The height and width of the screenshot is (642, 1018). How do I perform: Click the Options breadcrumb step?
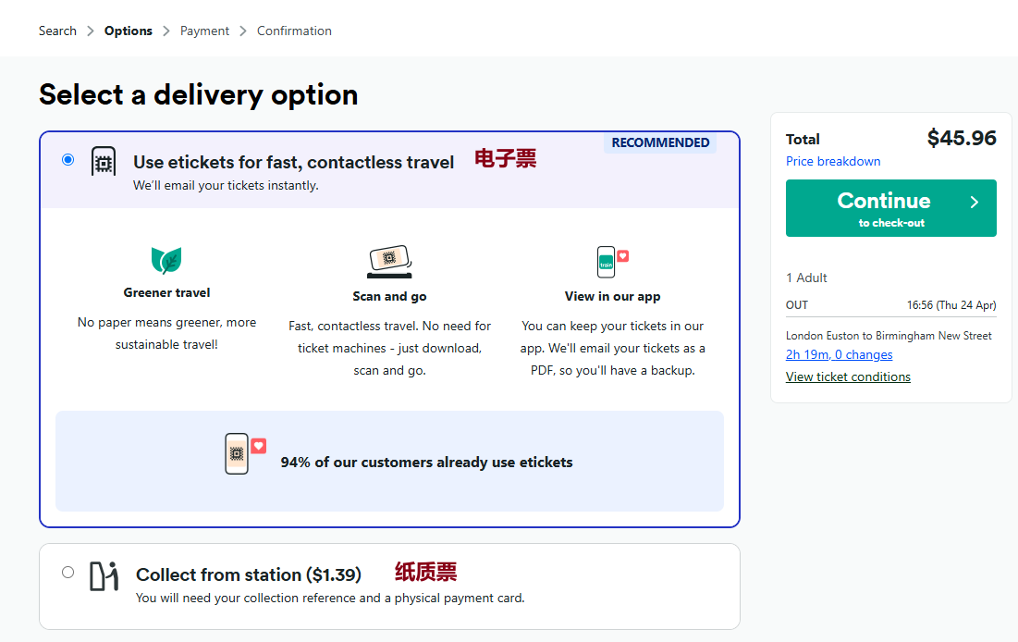pos(128,31)
